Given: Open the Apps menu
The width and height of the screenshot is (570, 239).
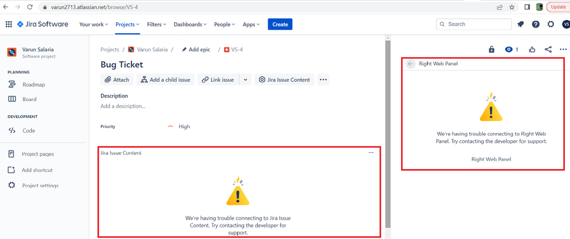Looking at the screenshot, I should click(x=251, y=25).
